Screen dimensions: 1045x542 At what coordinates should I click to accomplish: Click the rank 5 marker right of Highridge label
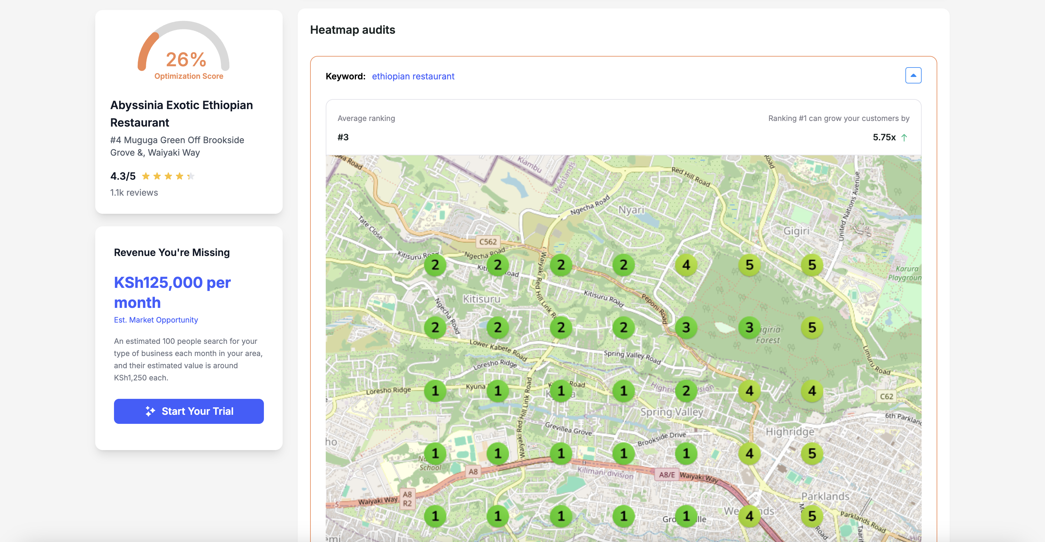tap(811, 453)
